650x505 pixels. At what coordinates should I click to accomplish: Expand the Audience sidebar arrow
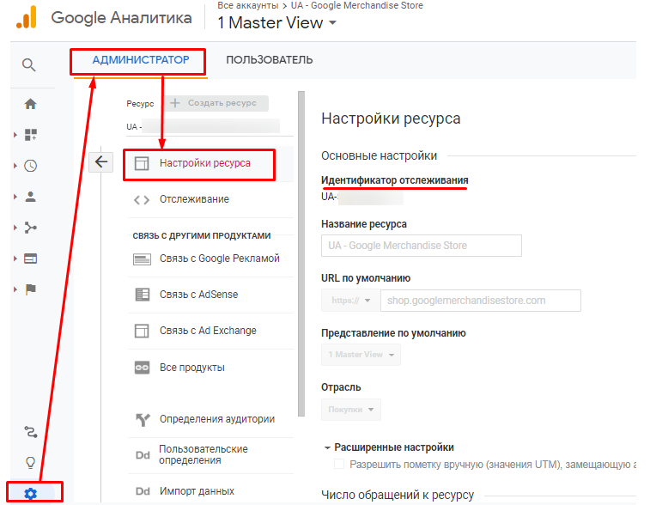point(15,197)
